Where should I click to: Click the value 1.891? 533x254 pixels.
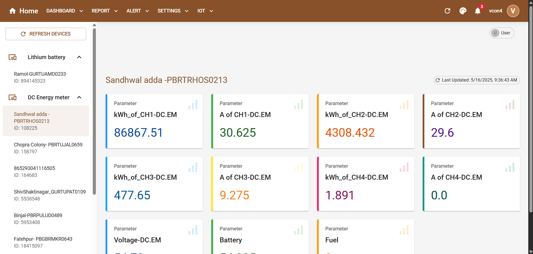(340, 195)
